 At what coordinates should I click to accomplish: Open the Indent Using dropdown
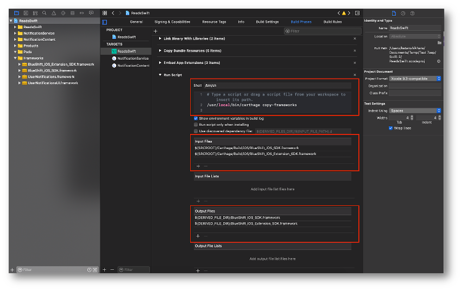pos(415,111)
